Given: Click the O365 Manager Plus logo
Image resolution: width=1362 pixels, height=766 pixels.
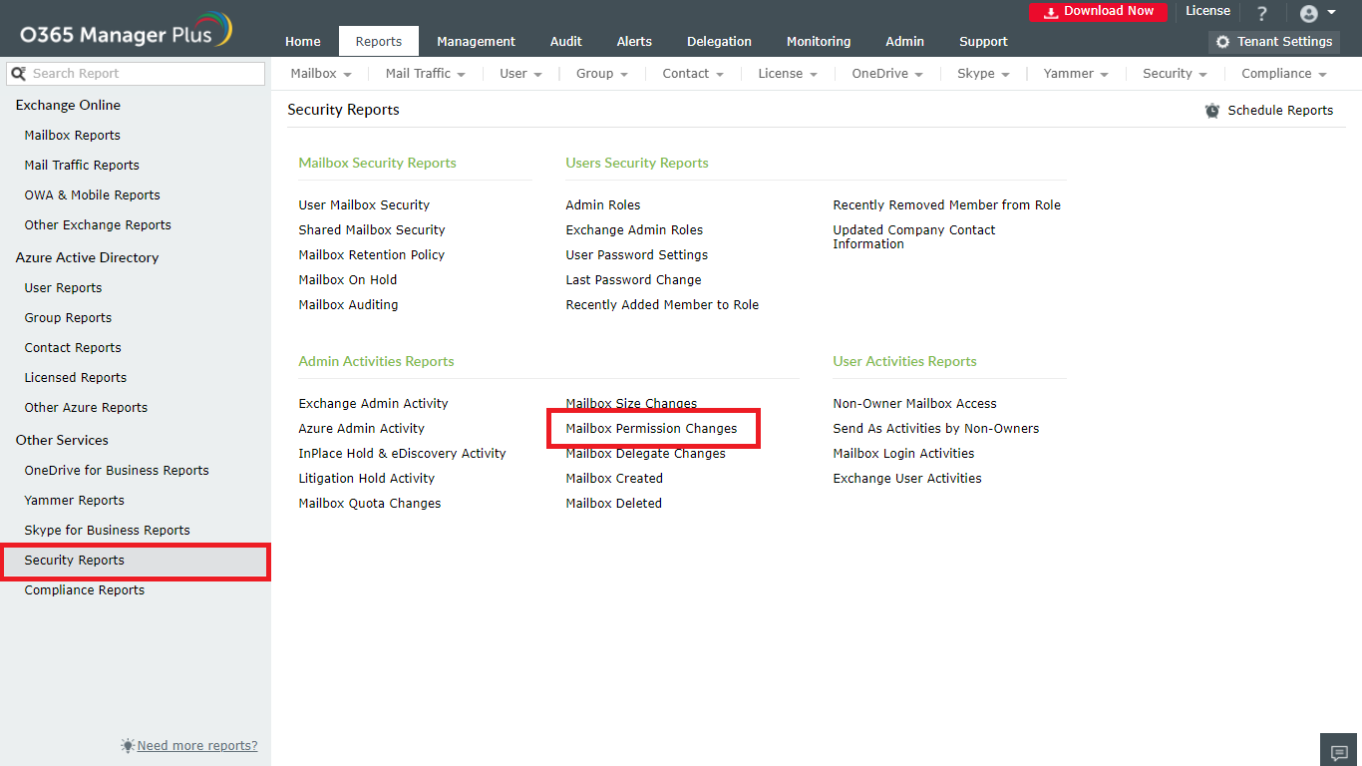Looking at the screenshot, I should tap(127, 31).
